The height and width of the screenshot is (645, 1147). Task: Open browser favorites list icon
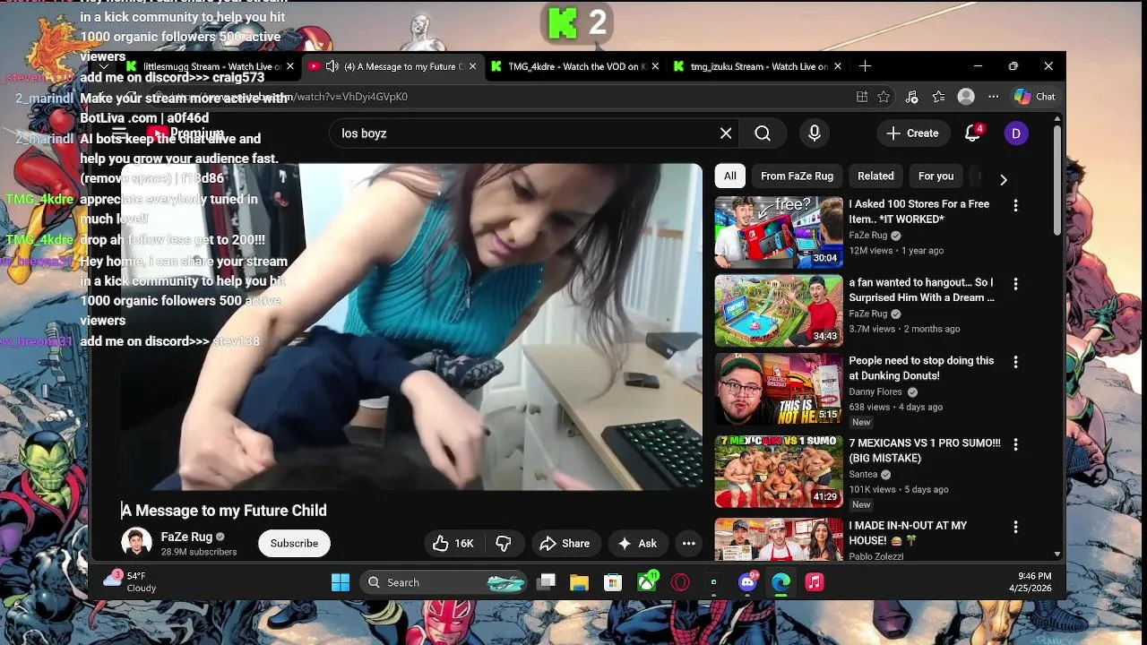pos(938,97)
